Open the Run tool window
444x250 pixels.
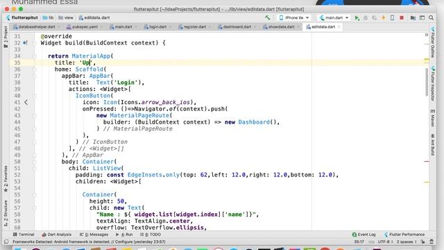(x=124, y=235)
